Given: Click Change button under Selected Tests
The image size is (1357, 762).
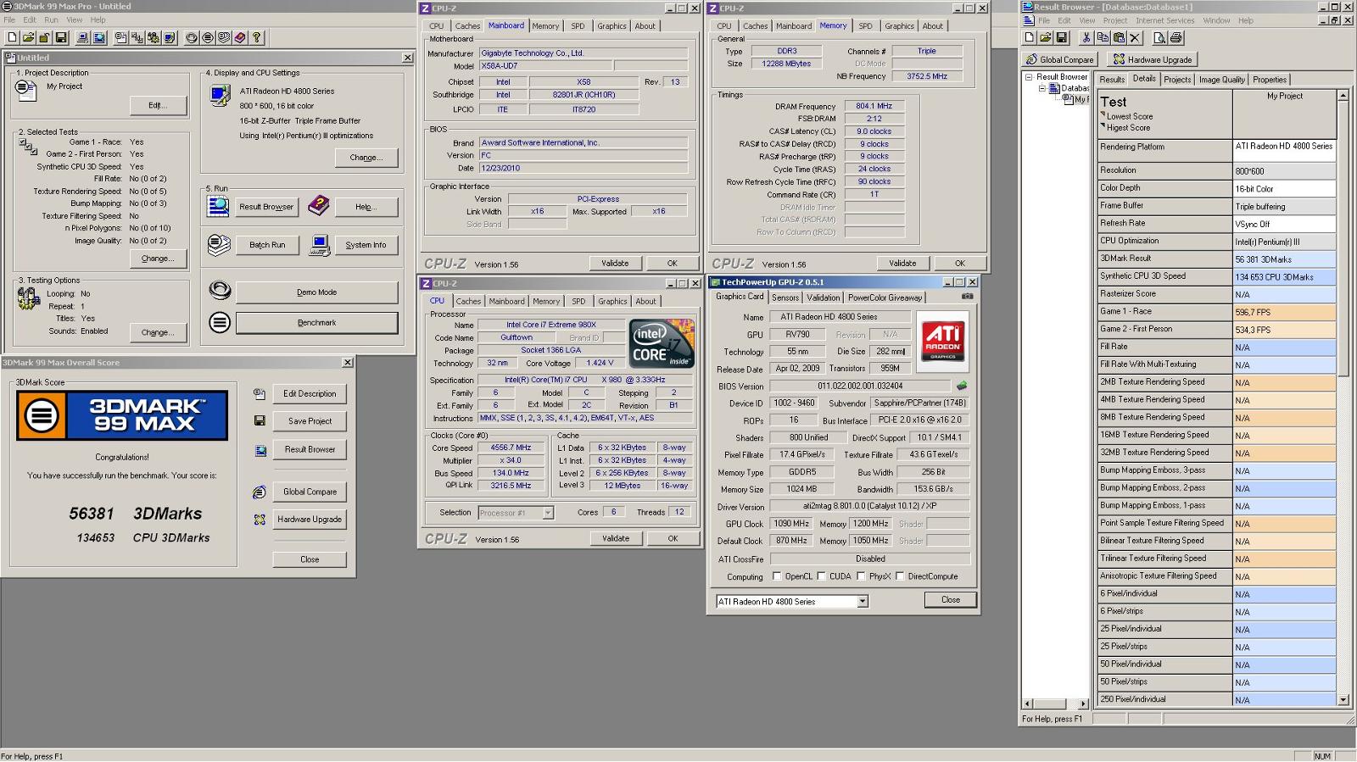Looking at the screenshot, I should tap(158, 259).
